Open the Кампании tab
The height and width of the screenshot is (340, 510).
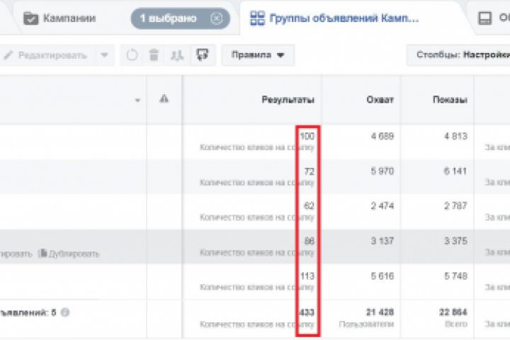(67, 18)
